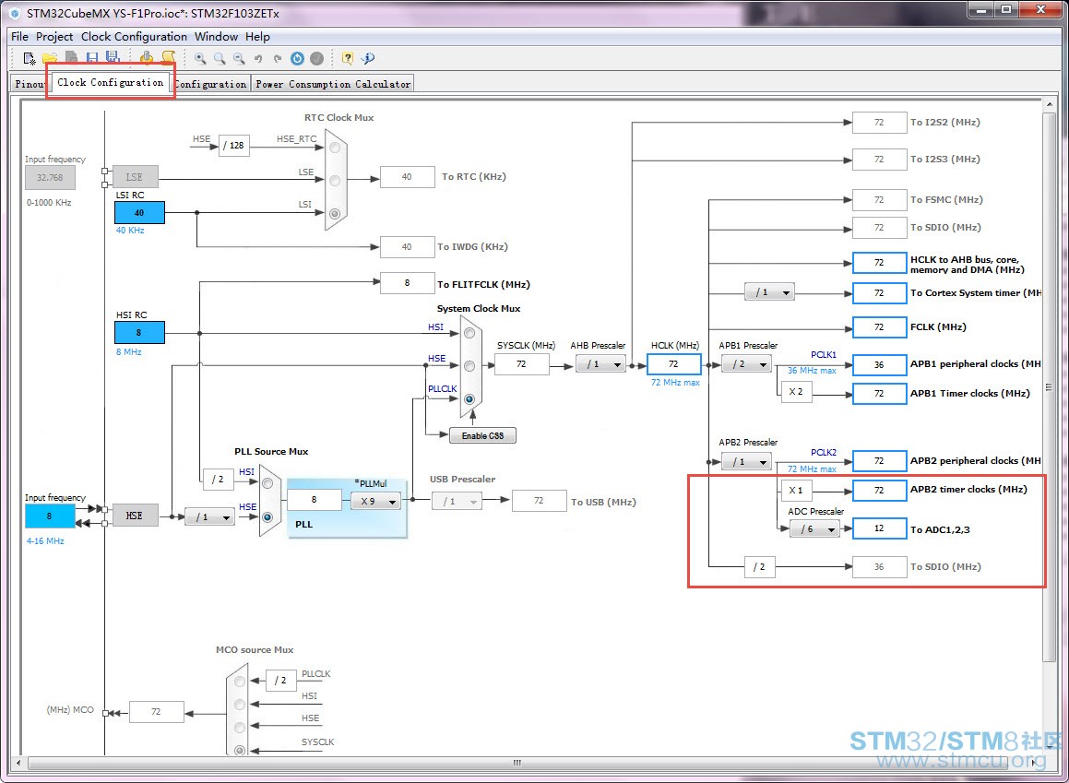Click the Generate Source Code icon
This screenshot has width=1069, height=783.
pos(147,58)
